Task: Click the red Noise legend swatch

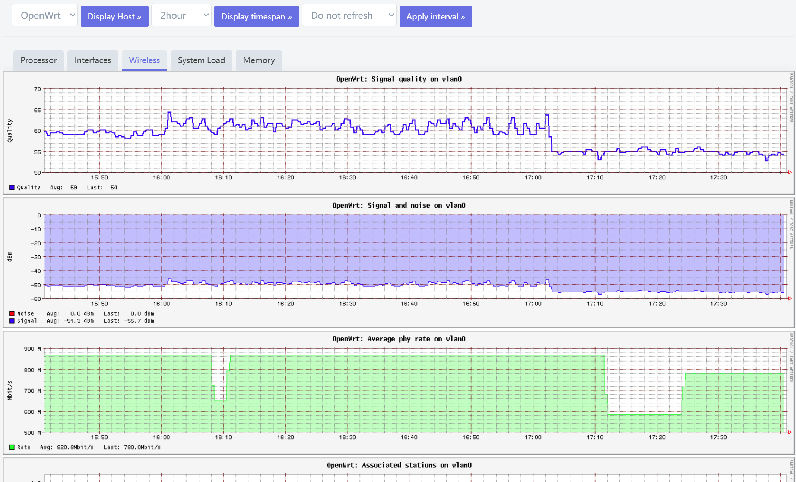Action: pos(12,313)
